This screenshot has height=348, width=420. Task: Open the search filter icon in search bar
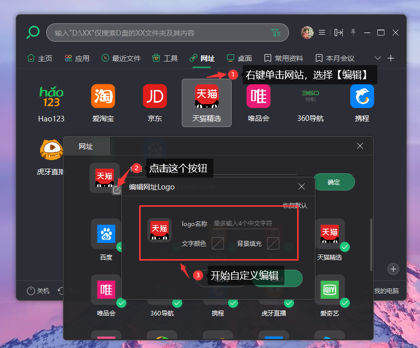pos(276,33)
